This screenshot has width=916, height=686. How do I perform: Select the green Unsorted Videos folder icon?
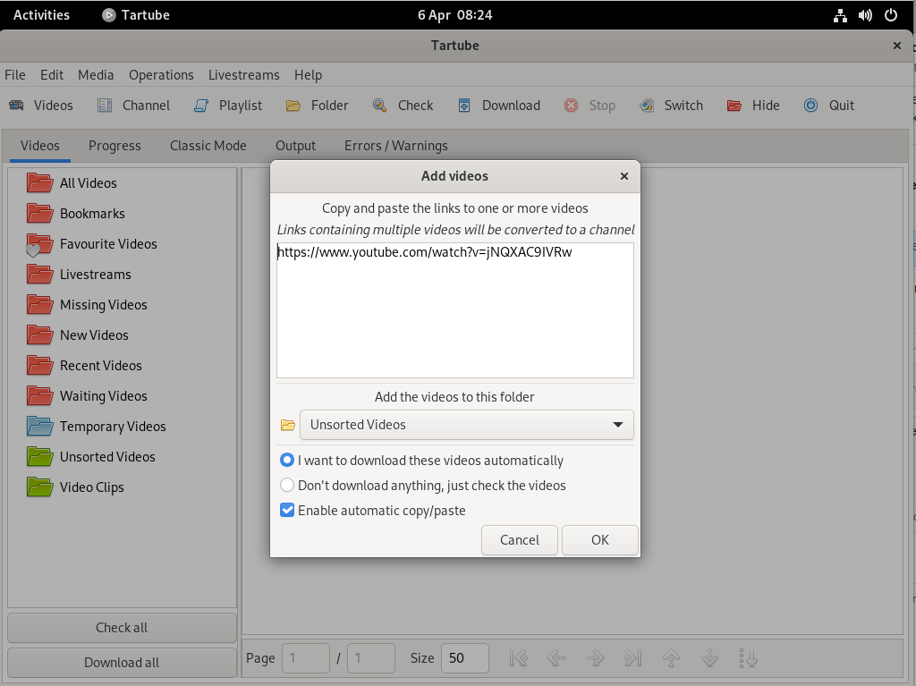(x=39, y=456)
